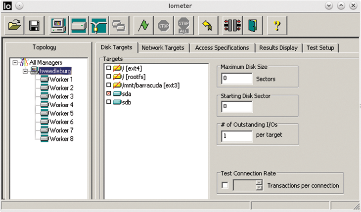The width and height of the screenshot is (361, 212).
Task: Stop current test icon
Action: pos(164,25)
